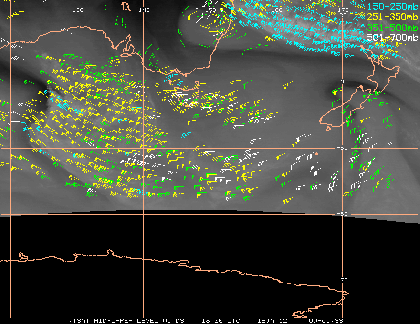This screenshot has height=324, width=420.
Task: Click the 150-250mb legend label
Action: 392,6
